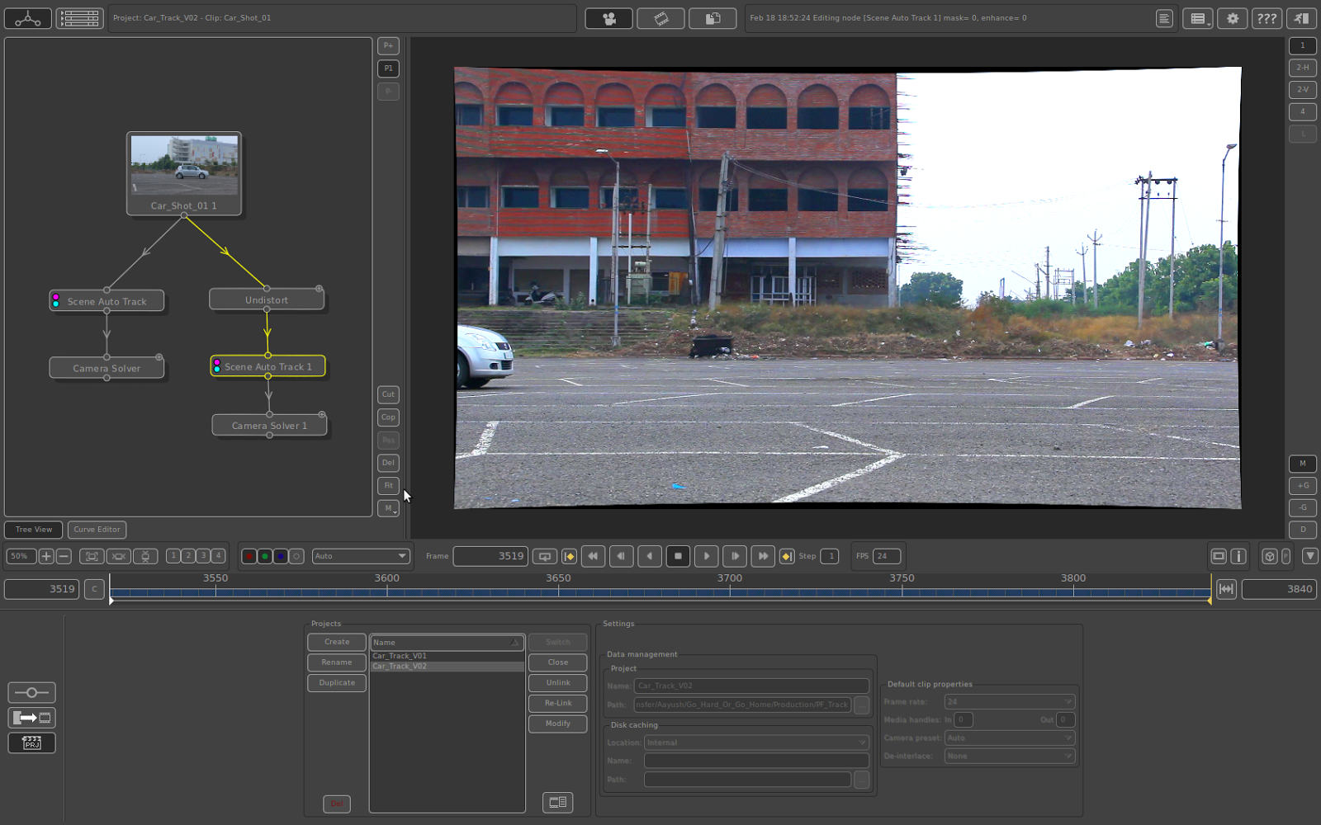The image size is (1321, 825).
Task: Toggle the keyframe diamond next to frame field
Action: [570, 556]
